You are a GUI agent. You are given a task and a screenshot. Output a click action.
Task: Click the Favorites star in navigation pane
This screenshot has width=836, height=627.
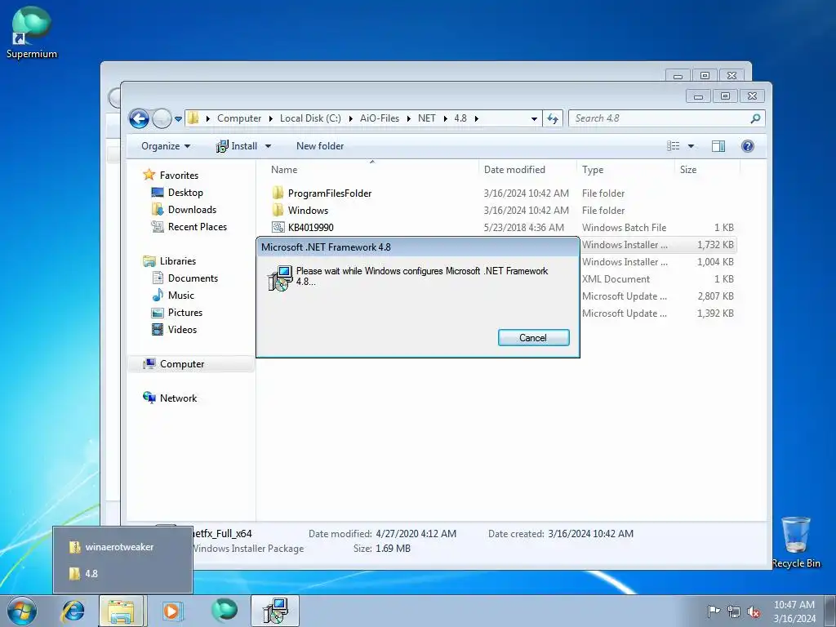pyautogui.click(x=149, y=175)
